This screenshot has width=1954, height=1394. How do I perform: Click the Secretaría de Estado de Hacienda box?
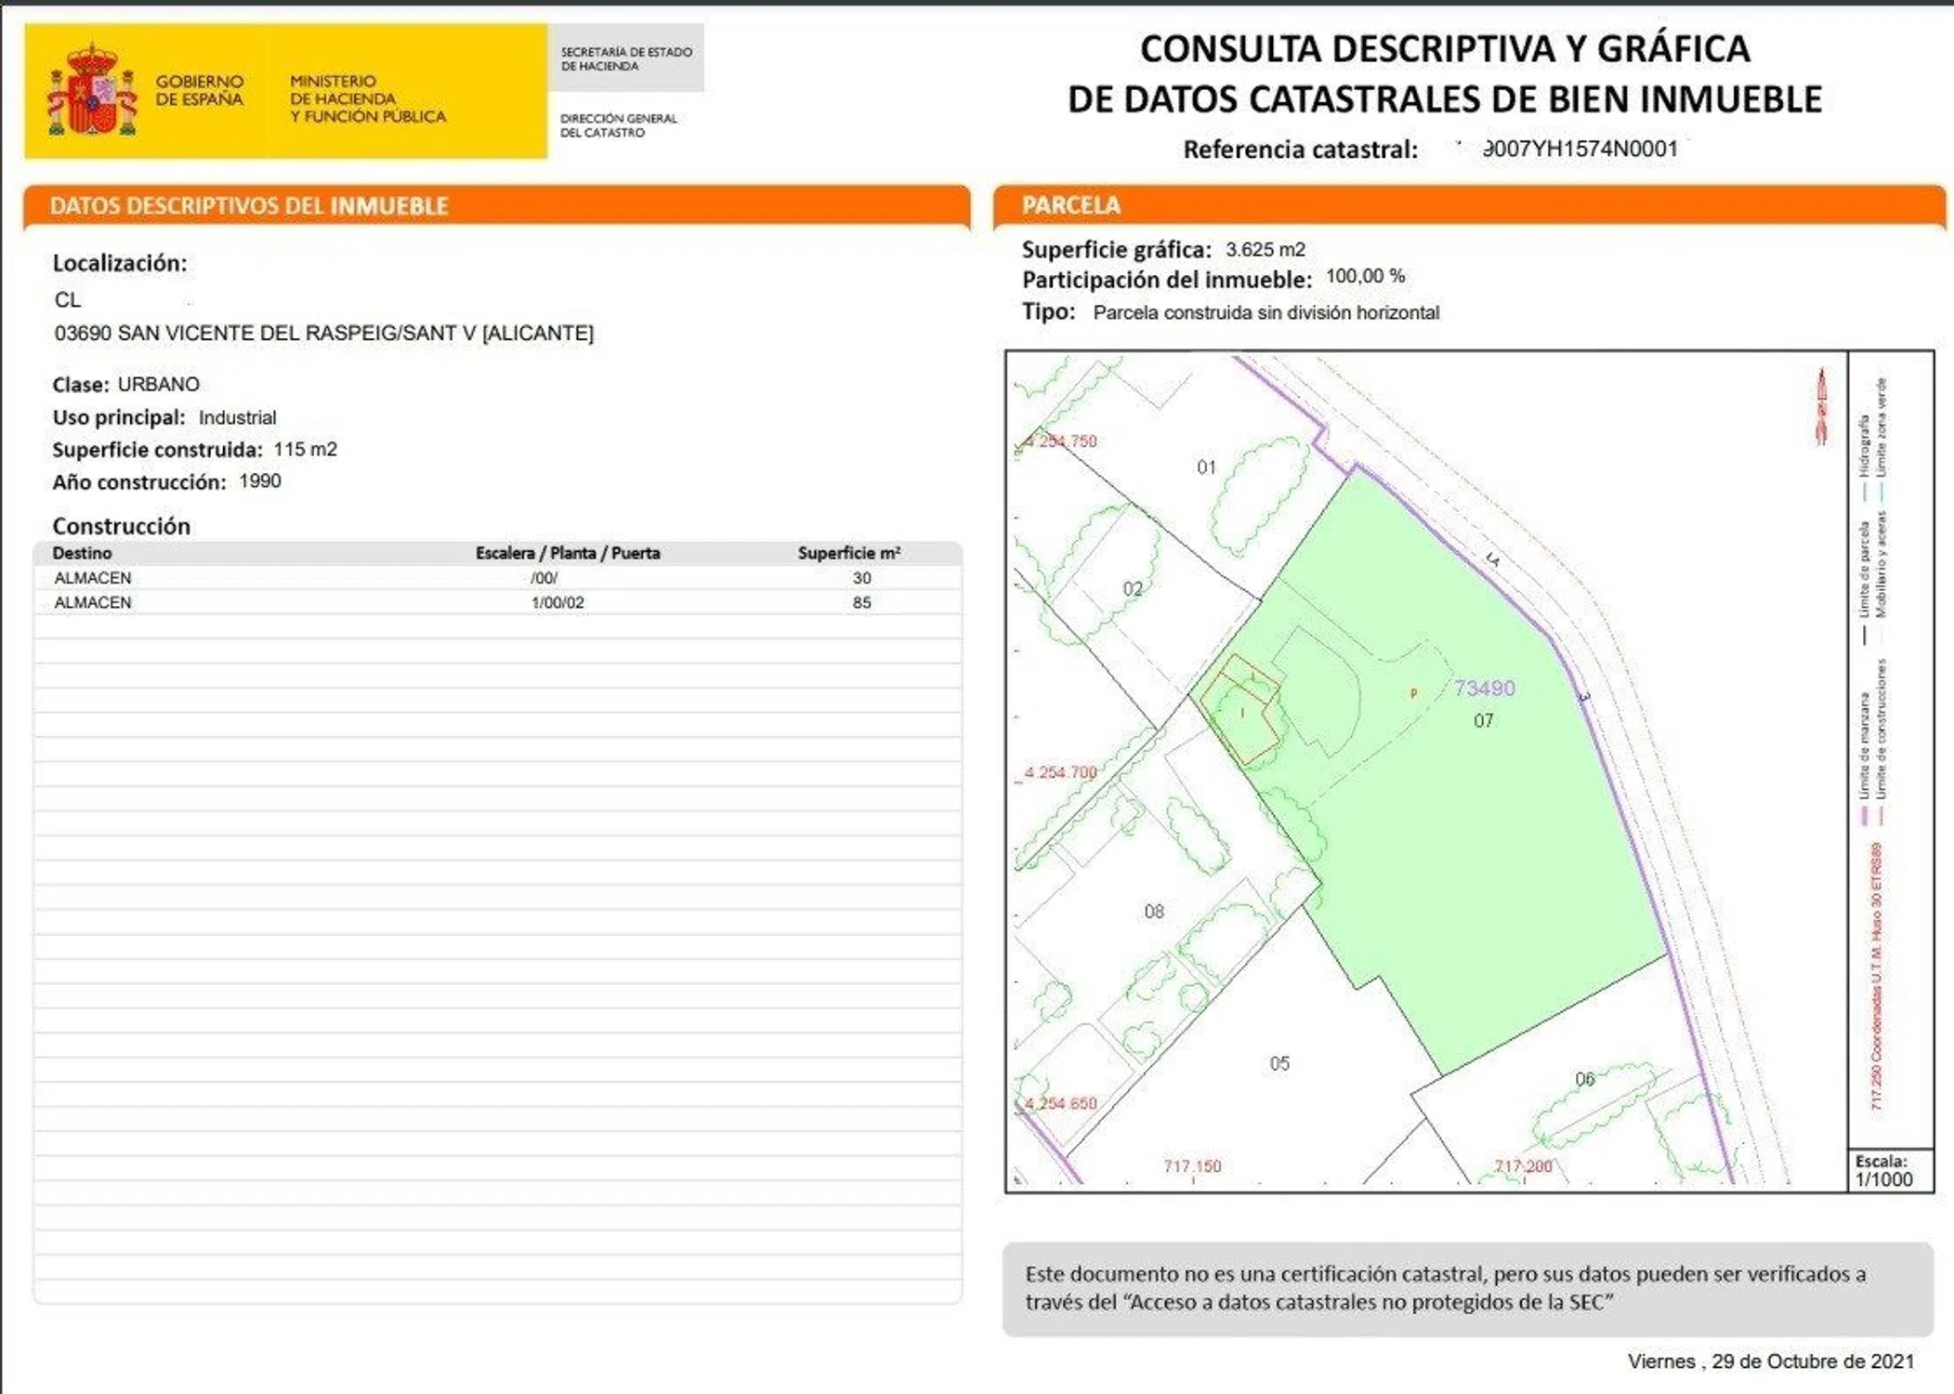point(626,59)
